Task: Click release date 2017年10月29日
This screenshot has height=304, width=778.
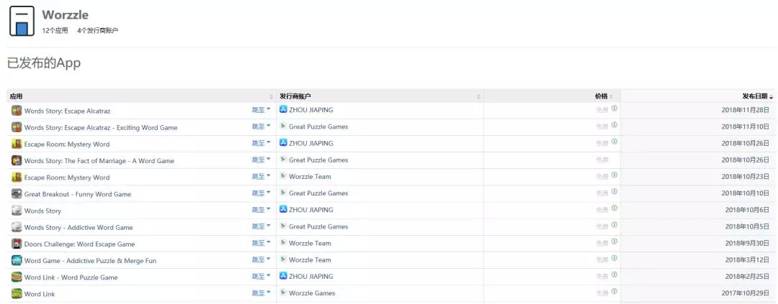Action: [x=746, y=293]
